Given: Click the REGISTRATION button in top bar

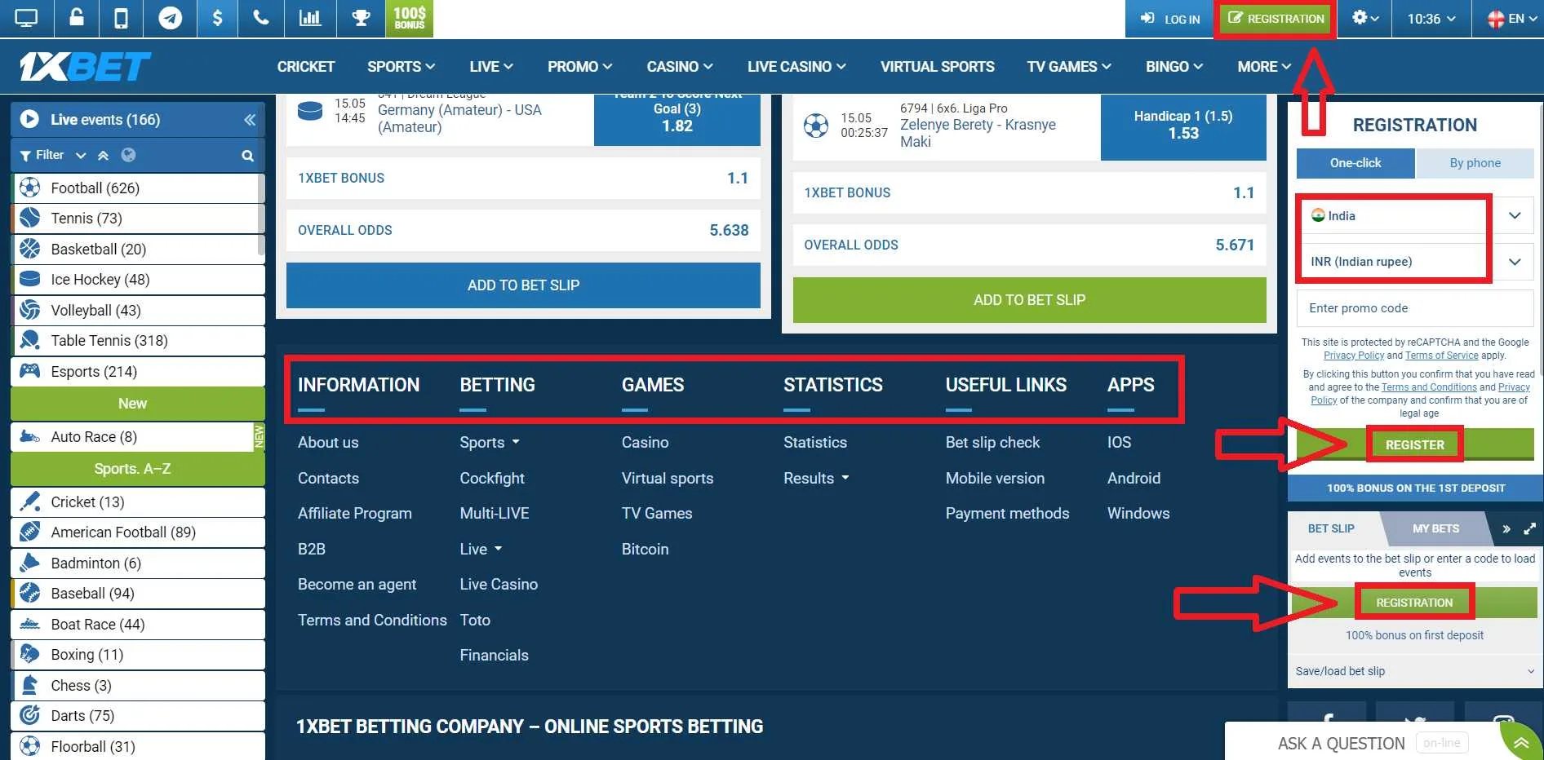Looking at the screenshot, I should click(x=1276, y=19).
